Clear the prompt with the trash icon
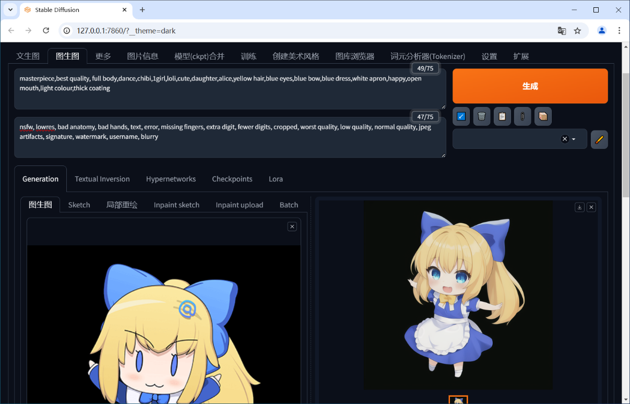This screenshot has height=404, width=630. 481,116
